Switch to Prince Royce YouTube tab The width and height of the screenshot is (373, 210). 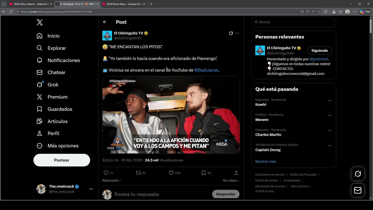124,4
